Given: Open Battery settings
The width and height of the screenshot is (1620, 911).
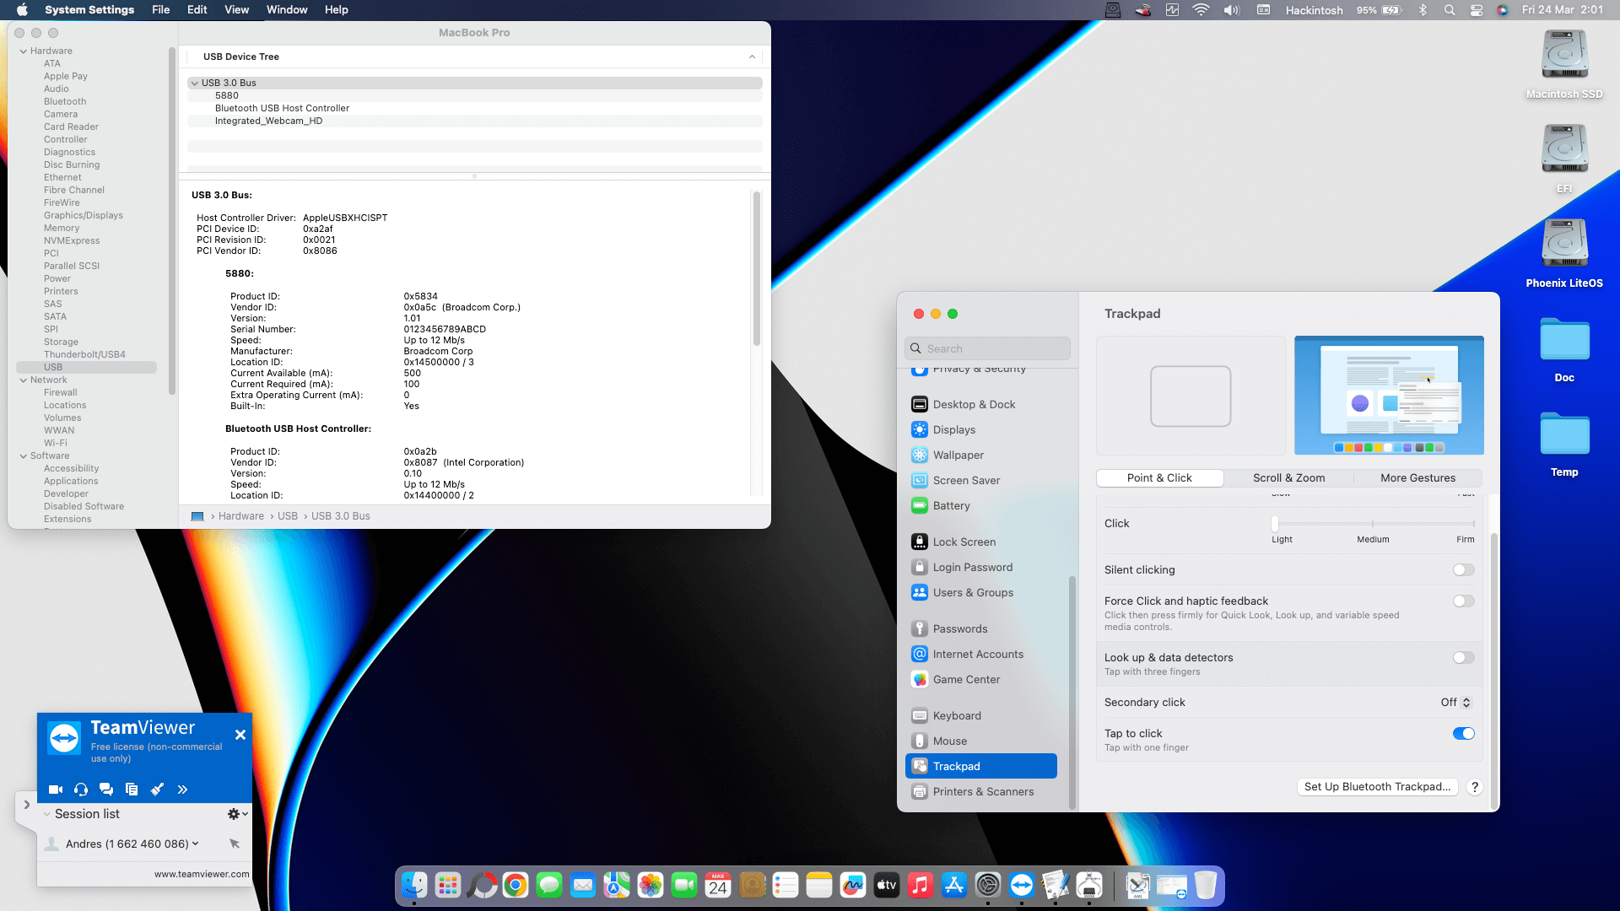Looking at the screenshot, I should (982, 505).
